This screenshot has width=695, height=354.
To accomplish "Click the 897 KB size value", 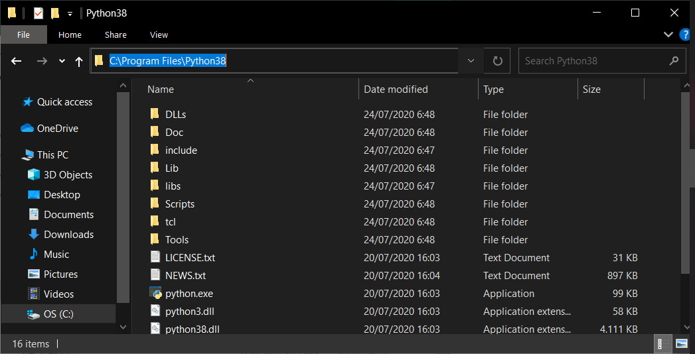I will coord(622,276).
